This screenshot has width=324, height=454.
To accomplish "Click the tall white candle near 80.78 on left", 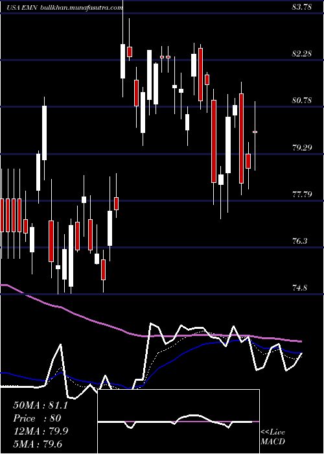I will (44, 133).
